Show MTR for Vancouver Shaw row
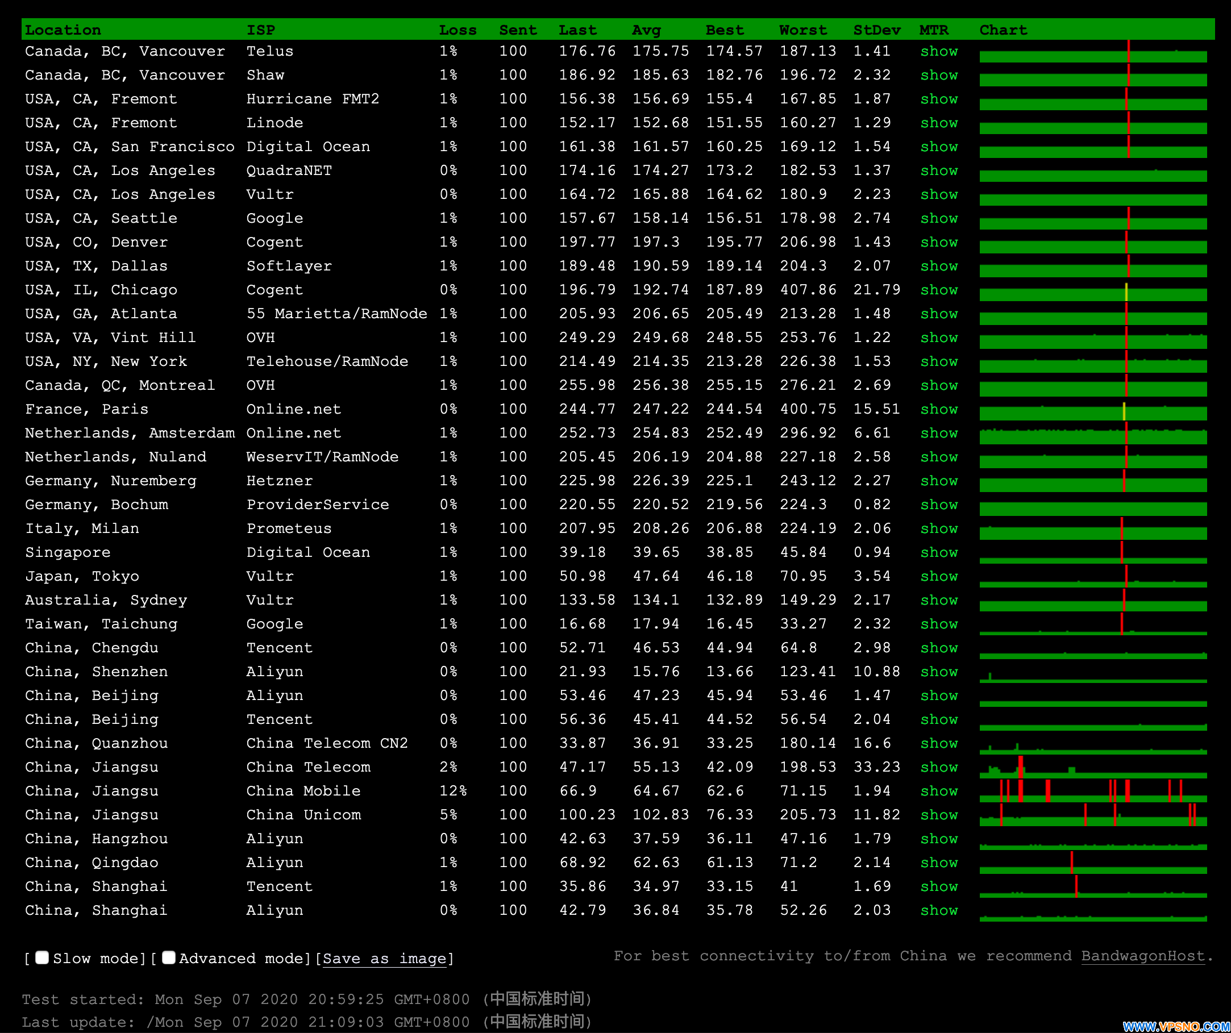The width and height of the screenshot is (1231, 1033). tap(939, 76)
